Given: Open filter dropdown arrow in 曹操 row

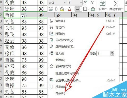Looking at the screenshot, I should point(23,16).
